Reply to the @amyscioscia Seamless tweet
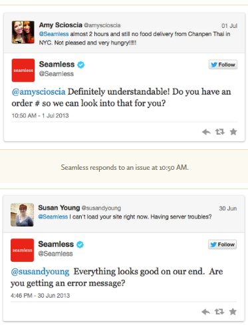The width and height of the screenshot is (248, 325). point(206,132)
